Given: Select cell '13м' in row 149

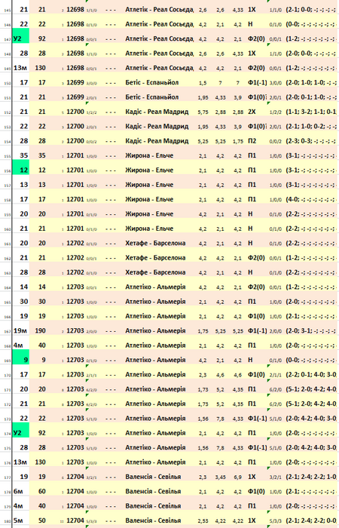Looking at the screenshot, I should pyautogui.click(x=20, y=68).
